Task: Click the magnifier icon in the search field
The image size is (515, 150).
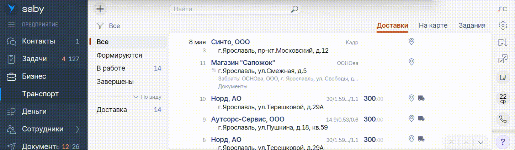Action: click(x=294, y=9)
